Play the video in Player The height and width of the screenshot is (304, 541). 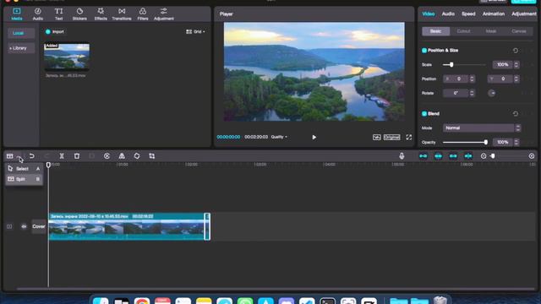click(314, 137)
